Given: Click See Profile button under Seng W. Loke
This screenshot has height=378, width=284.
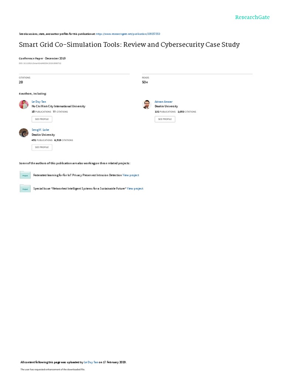Looking at the screenshot, I should pyautogui.click(x=42, y=147).
